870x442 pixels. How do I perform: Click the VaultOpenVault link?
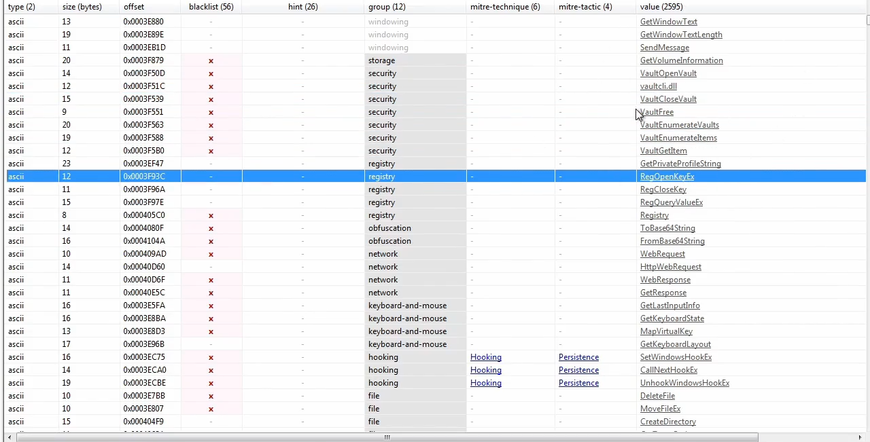tap(668, 73)
